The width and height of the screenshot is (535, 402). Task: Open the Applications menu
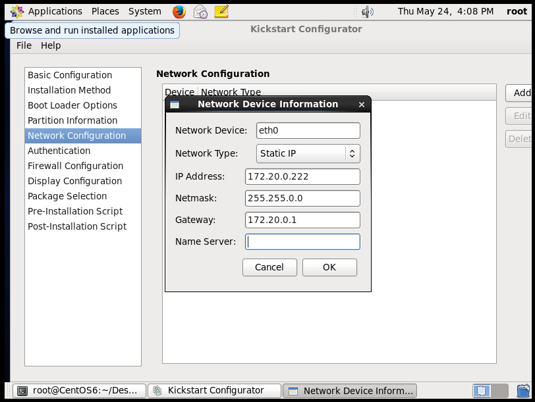[x=55, y=12]
